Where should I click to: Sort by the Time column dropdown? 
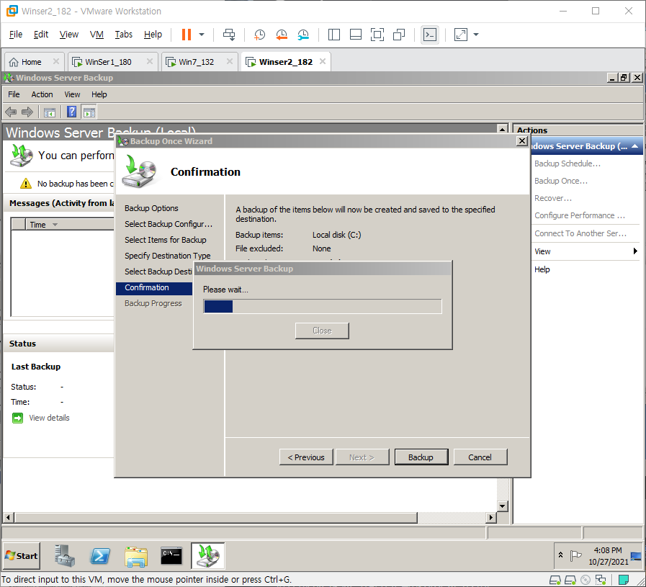pos(55,225)
